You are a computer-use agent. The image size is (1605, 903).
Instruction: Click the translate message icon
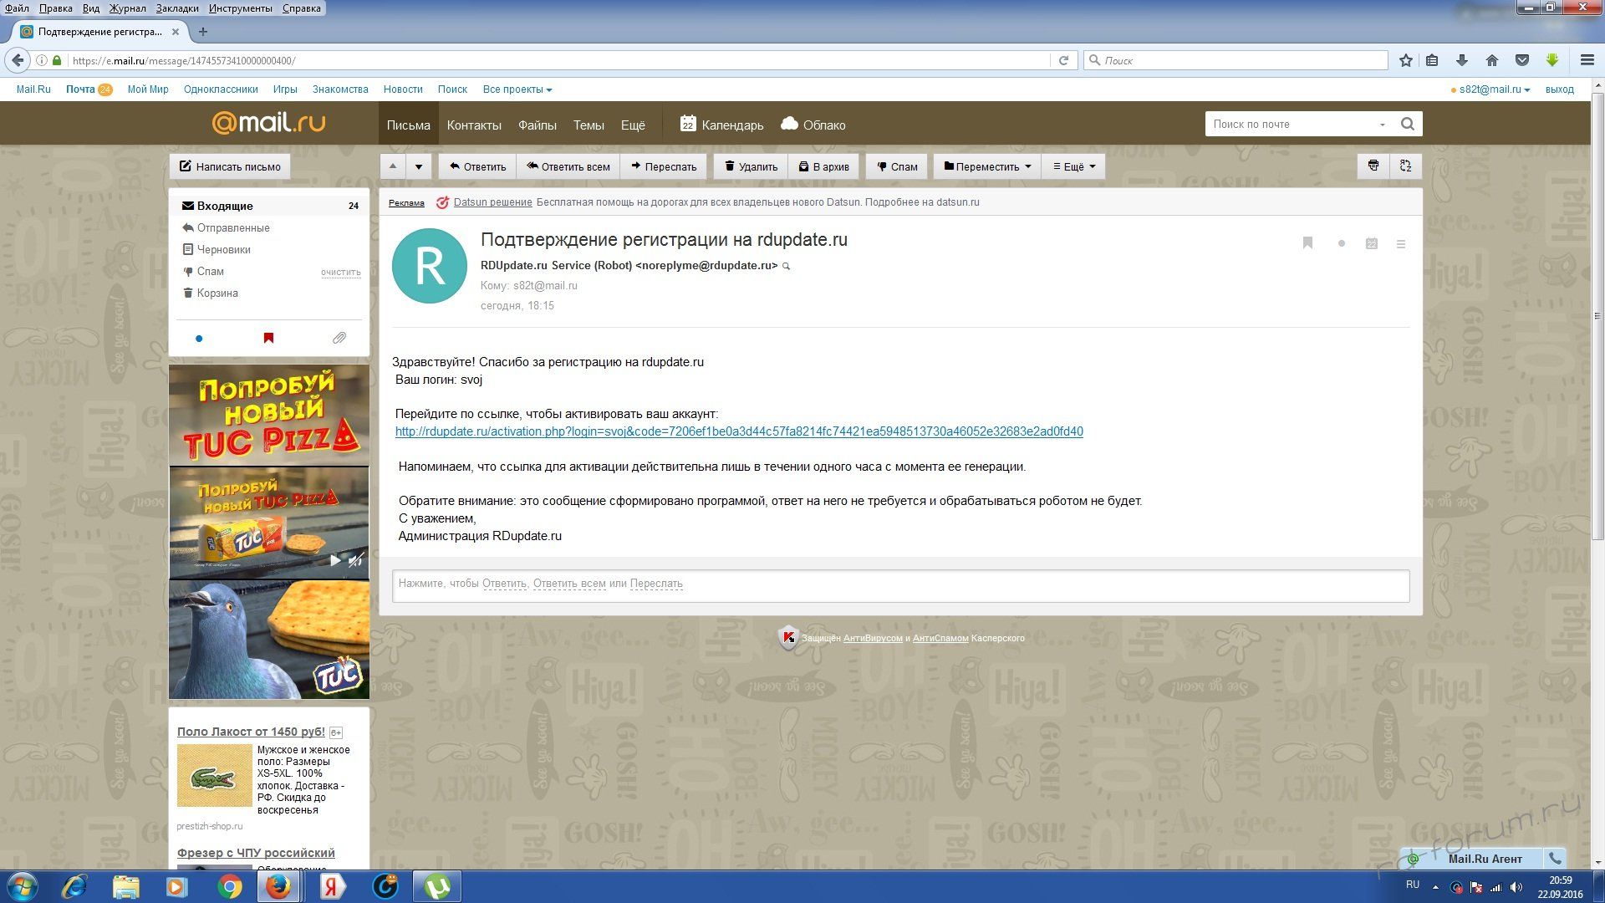pyautogui.click(x=1405, y=166)
